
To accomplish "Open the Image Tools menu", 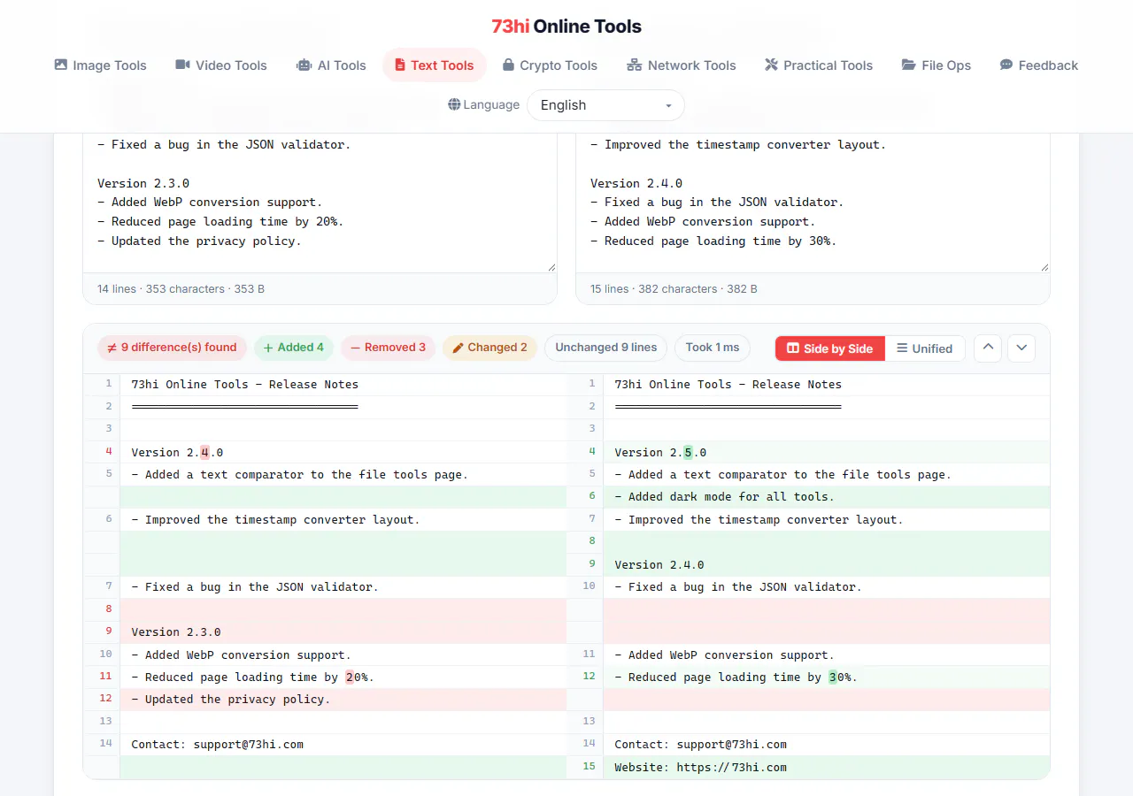I will coord(100,65).
